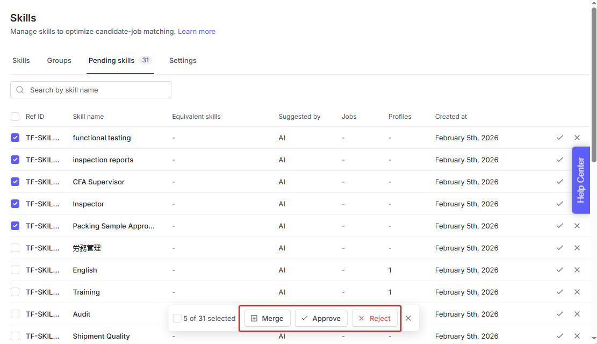Check the English skill row checkbox
This screenshot has height=344, width=597.
click(15, 270)
